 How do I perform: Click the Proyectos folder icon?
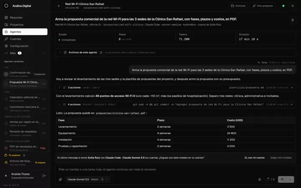tap(6, 25)
